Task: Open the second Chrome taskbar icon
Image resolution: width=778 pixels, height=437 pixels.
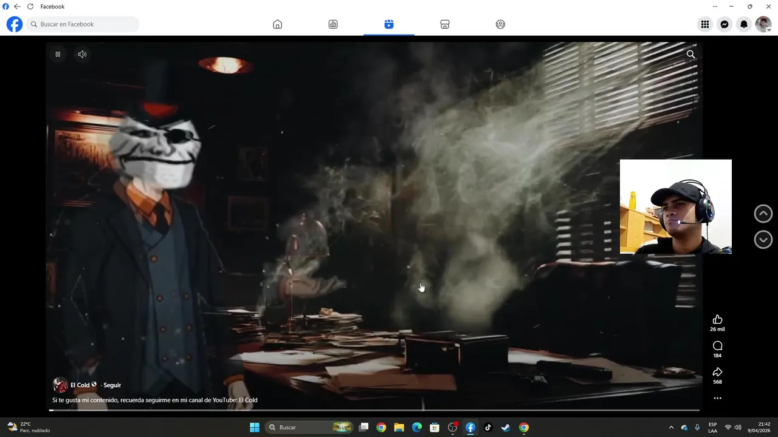Action: pyautogui.click(x=524, y=427)
